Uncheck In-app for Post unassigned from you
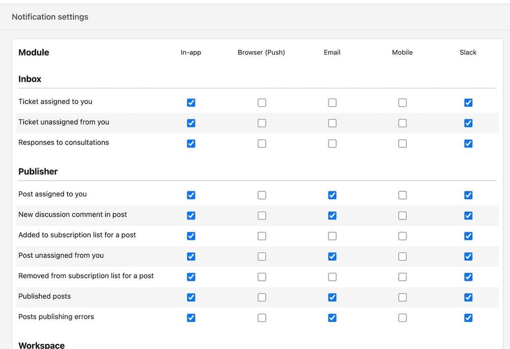510x349 pixels. [x=191, y=257]
